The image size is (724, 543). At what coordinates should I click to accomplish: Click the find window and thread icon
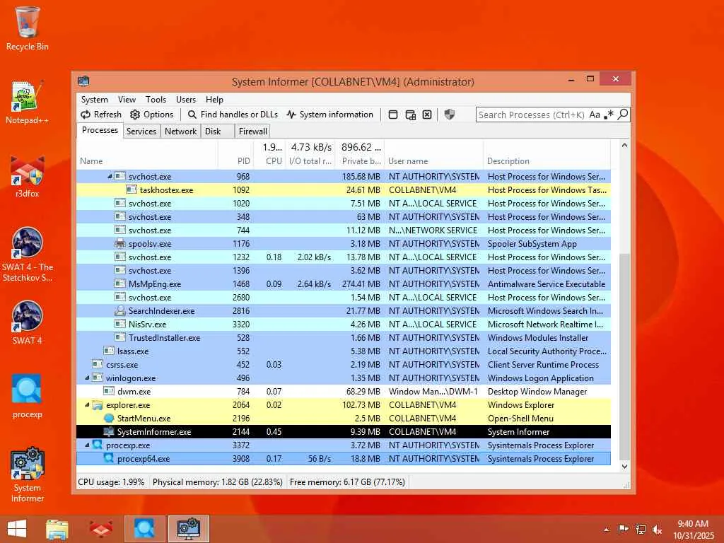pos(410,115)
